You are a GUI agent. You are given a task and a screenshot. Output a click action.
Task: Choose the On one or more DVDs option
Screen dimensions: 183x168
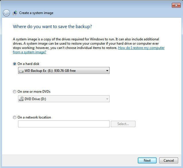(15, 92)
